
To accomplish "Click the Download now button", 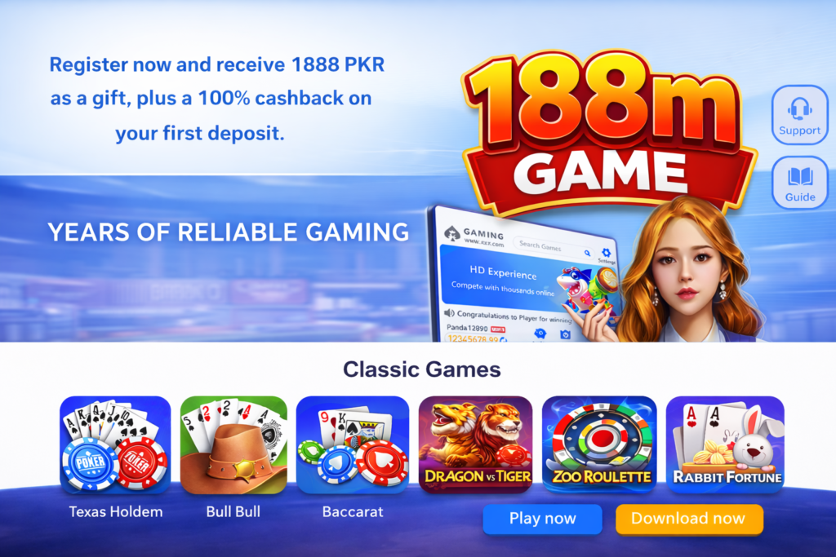I will (x=689, y=519).
